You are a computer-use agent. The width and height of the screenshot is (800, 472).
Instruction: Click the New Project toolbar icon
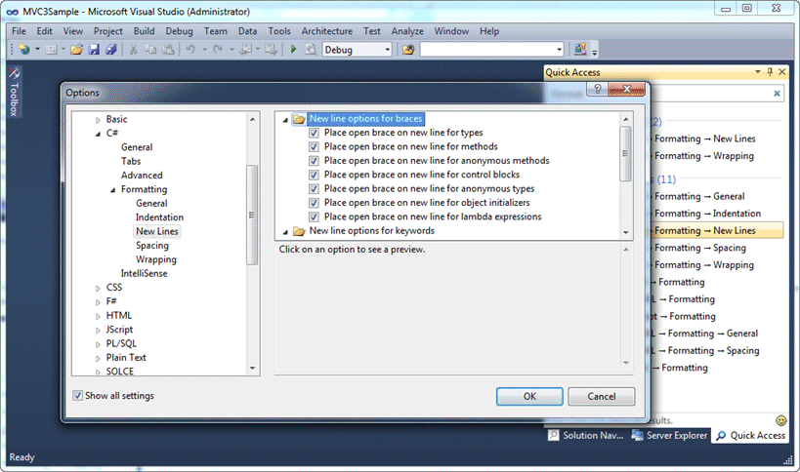click(x=24, y=50)
